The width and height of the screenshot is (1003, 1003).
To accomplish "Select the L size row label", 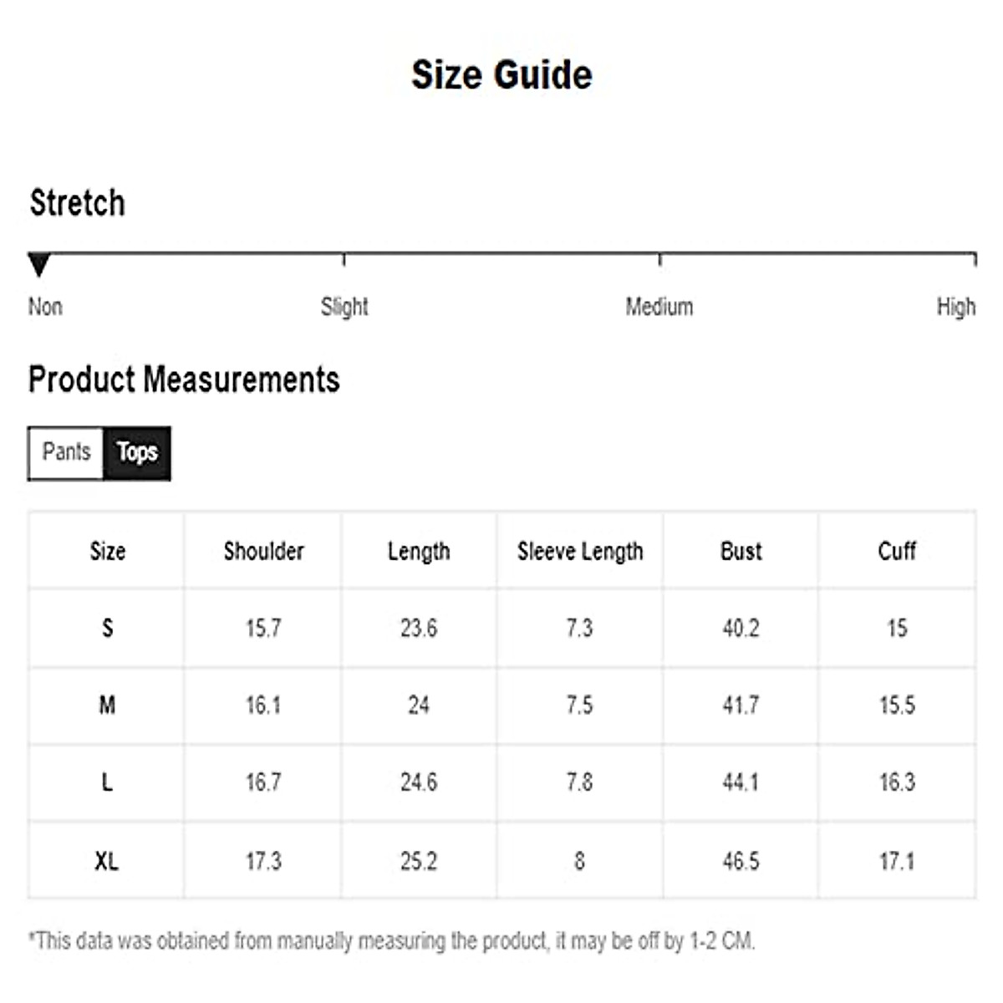I will click(x=107, y=782).
